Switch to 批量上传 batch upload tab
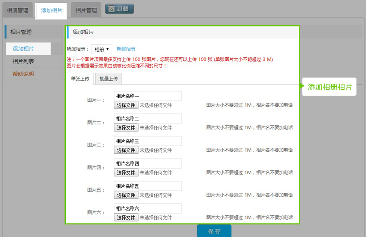 tap(109, 79)
